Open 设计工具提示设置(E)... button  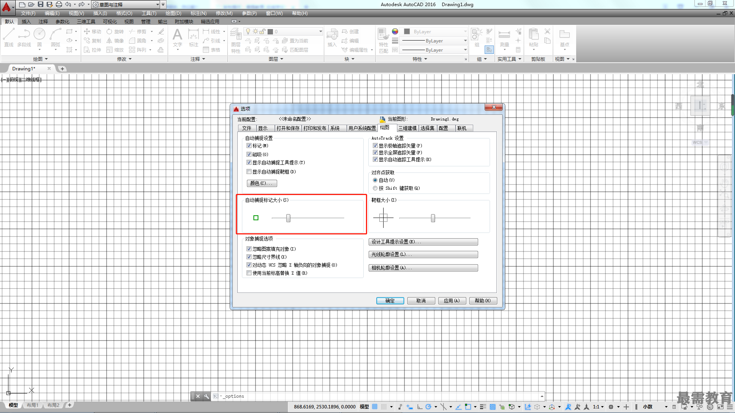(423, 242)
